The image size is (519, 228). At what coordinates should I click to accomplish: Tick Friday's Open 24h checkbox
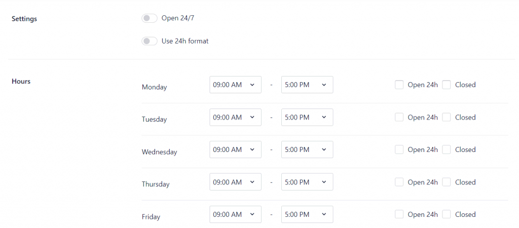pyautogui.click(x=399, y=214)
